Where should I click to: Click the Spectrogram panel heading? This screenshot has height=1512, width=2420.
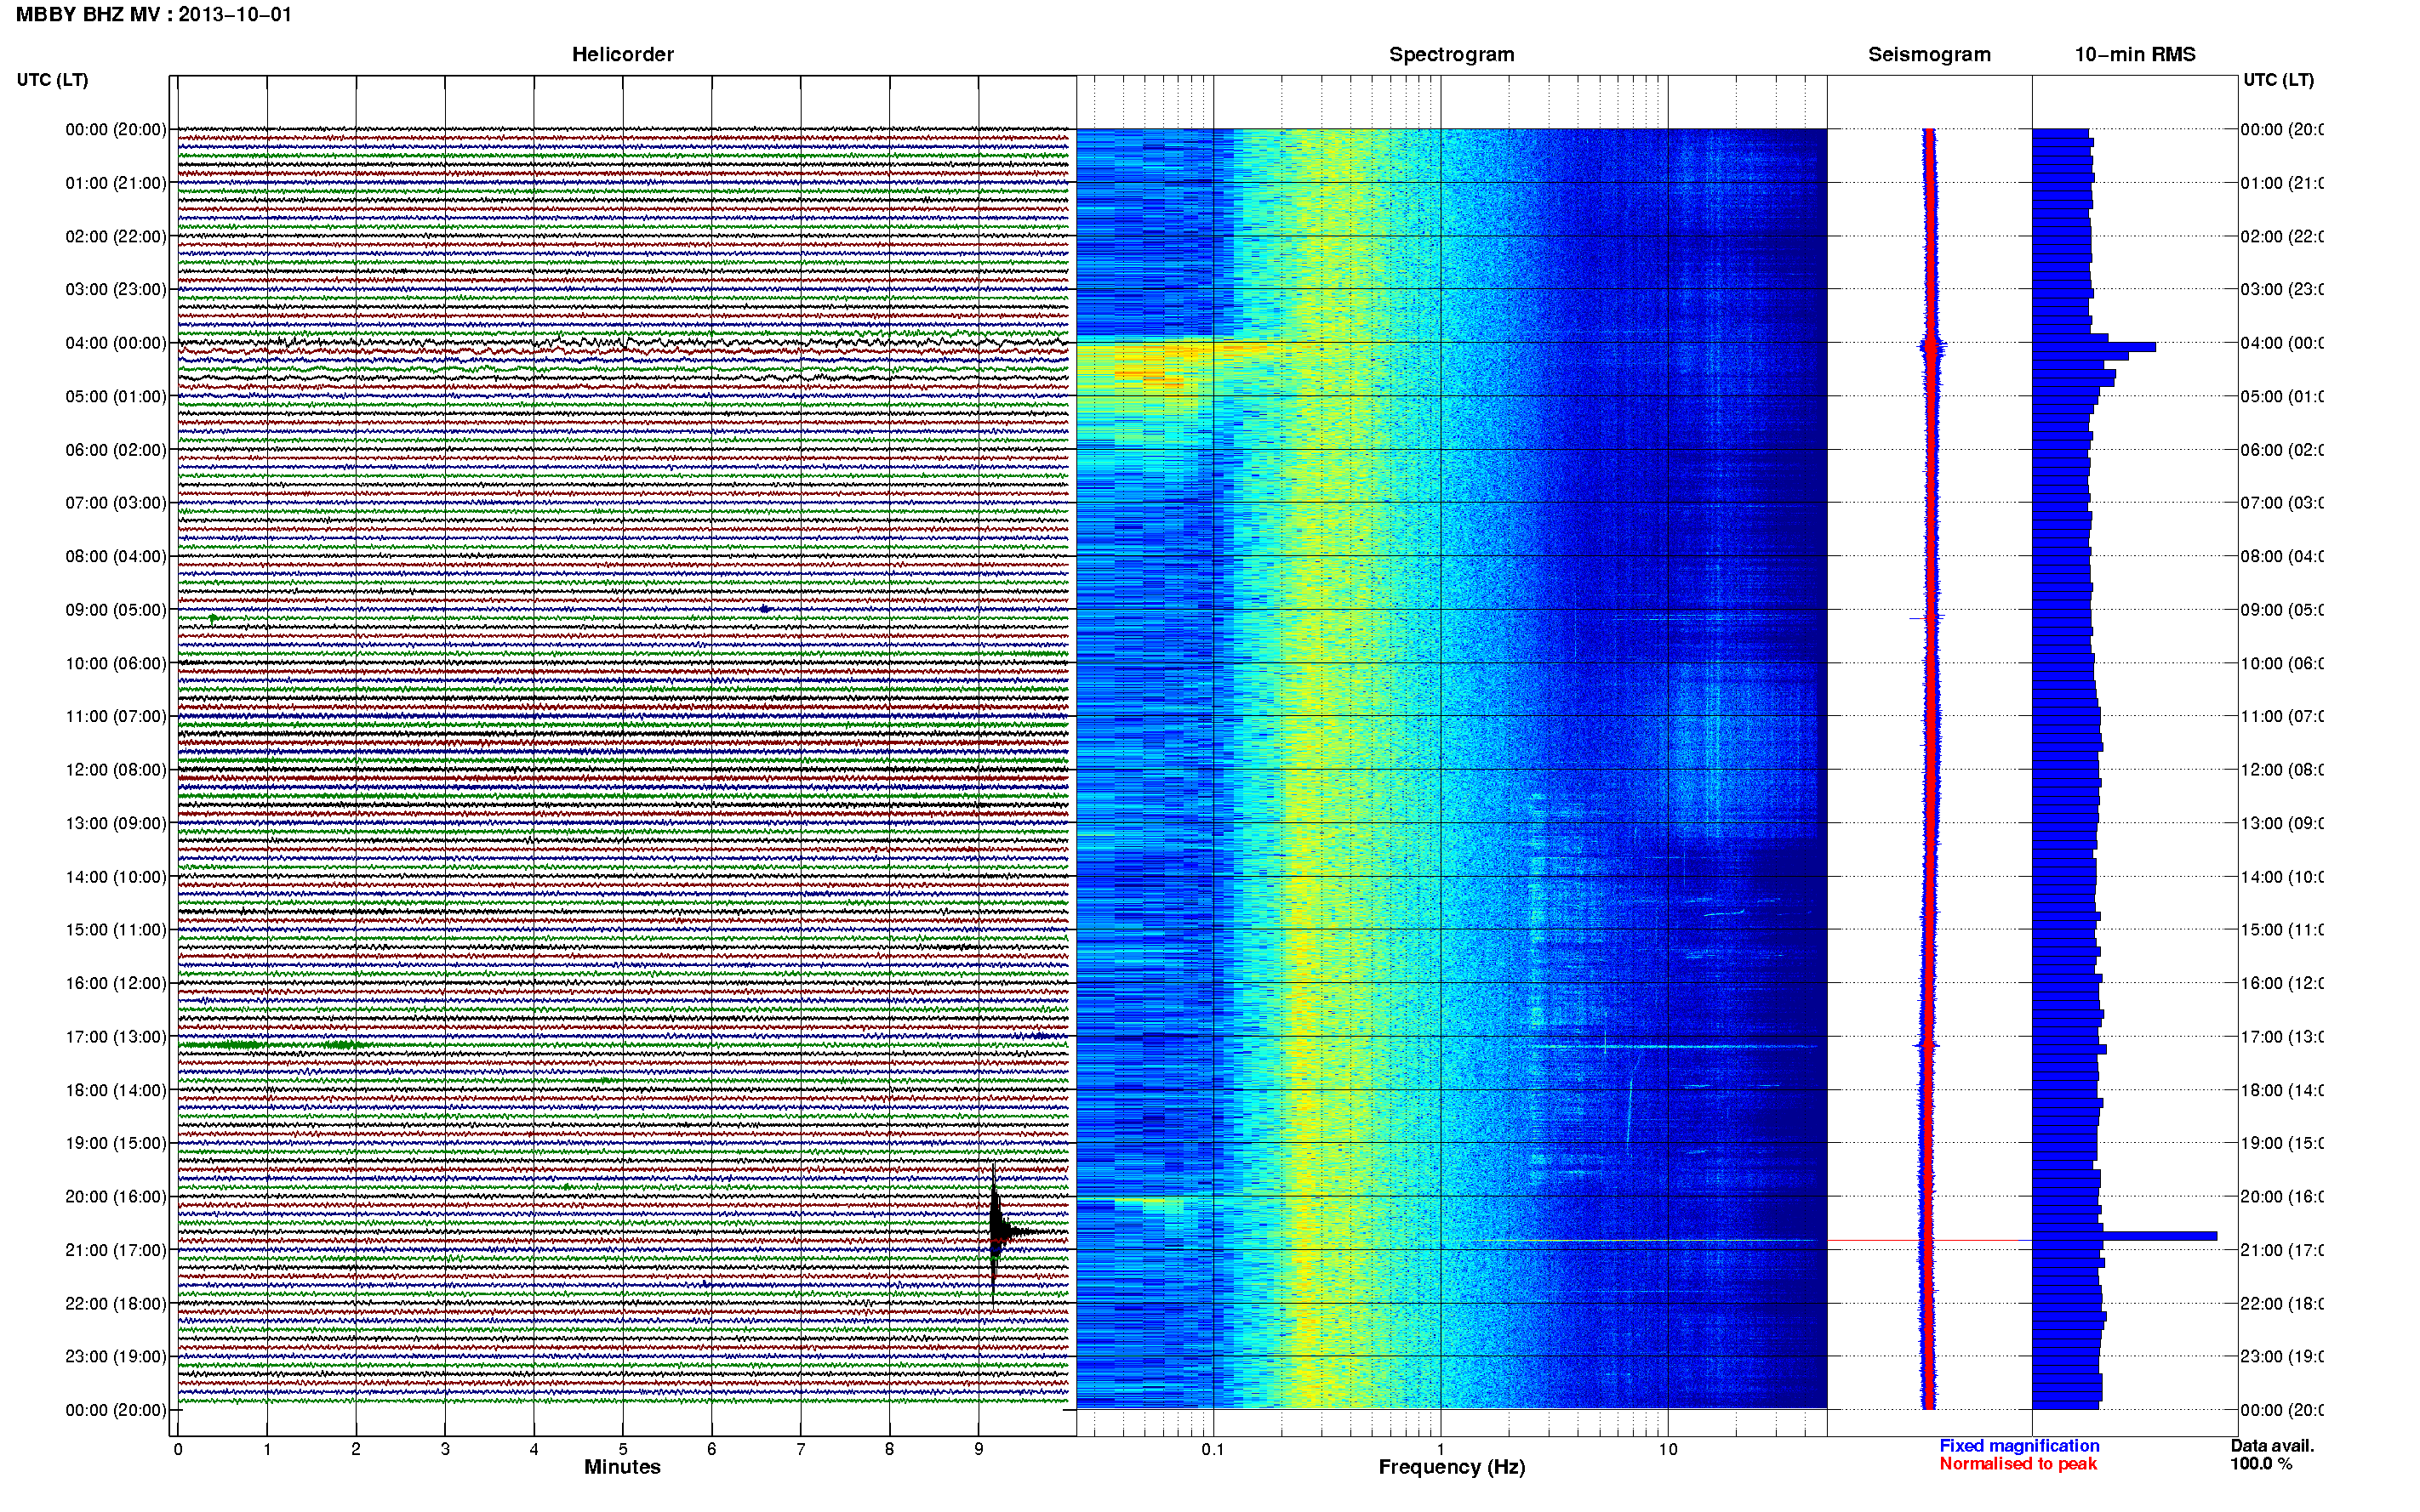point(1452,55)
